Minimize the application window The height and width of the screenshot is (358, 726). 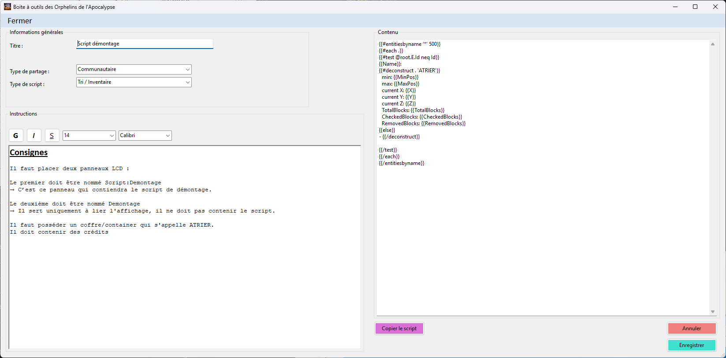click(675, 7)
